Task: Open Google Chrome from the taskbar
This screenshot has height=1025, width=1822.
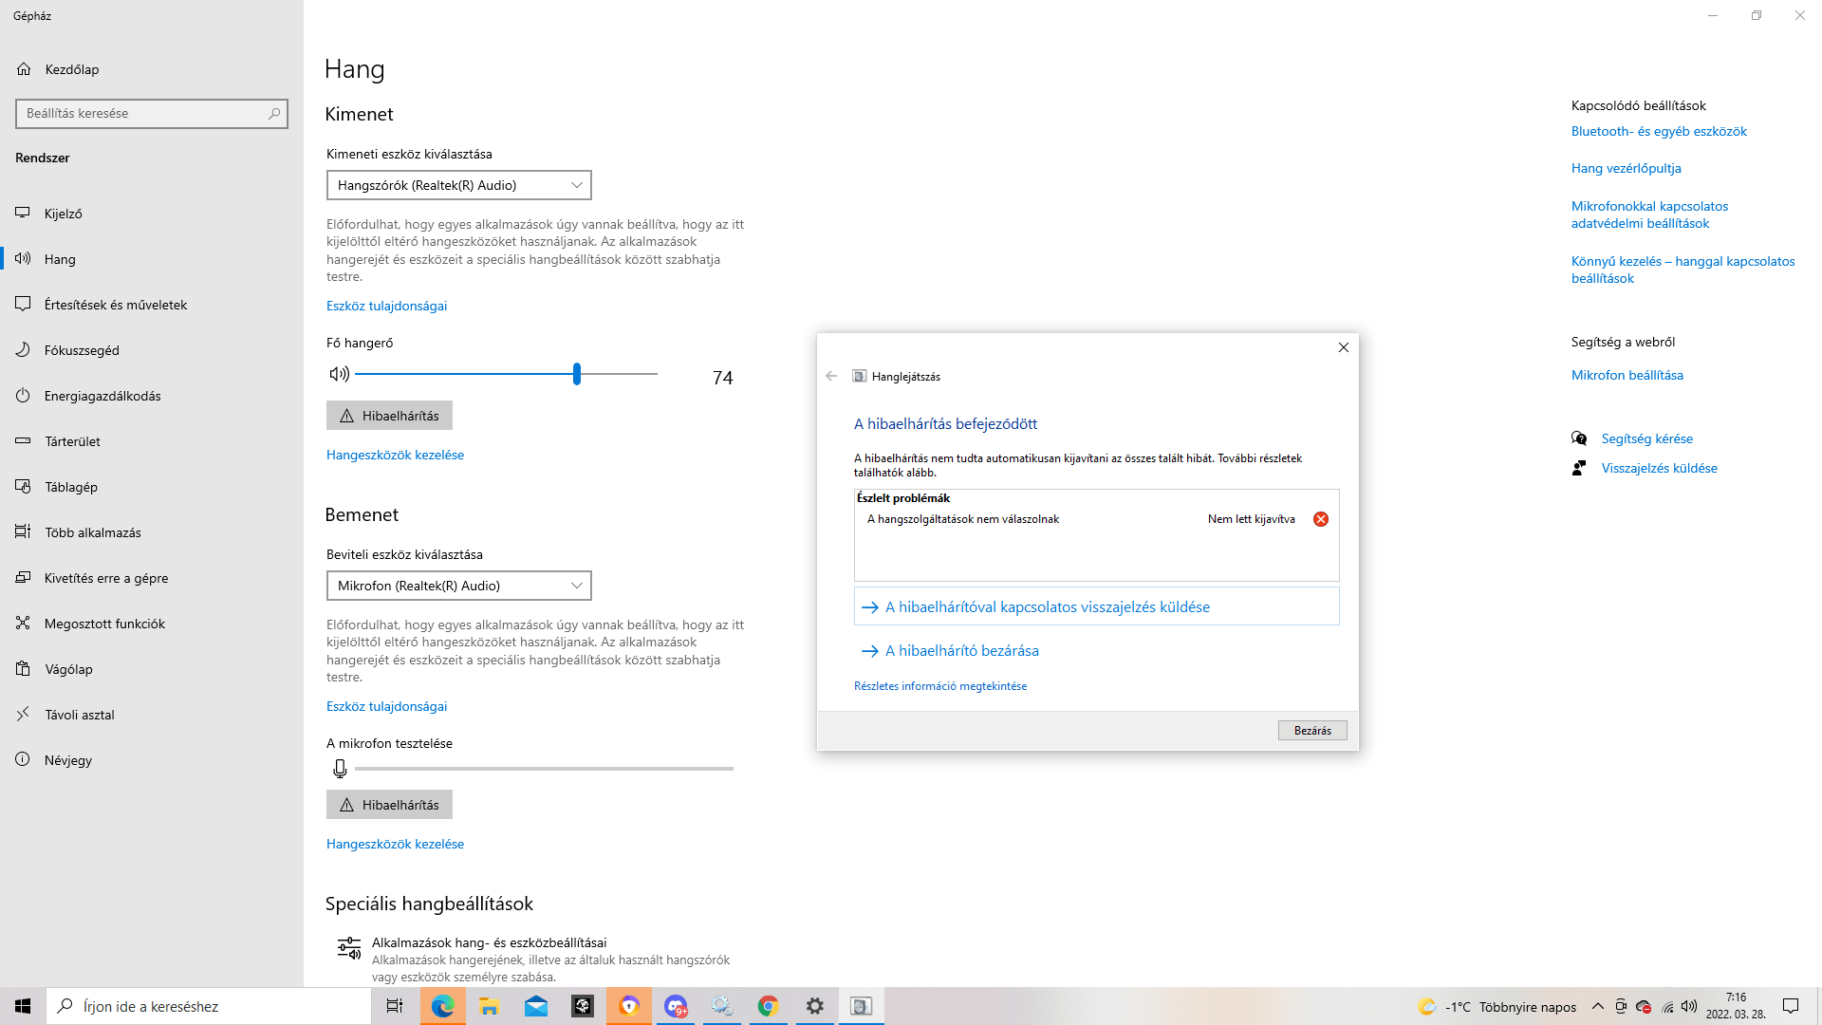Action: [768, 1006]
